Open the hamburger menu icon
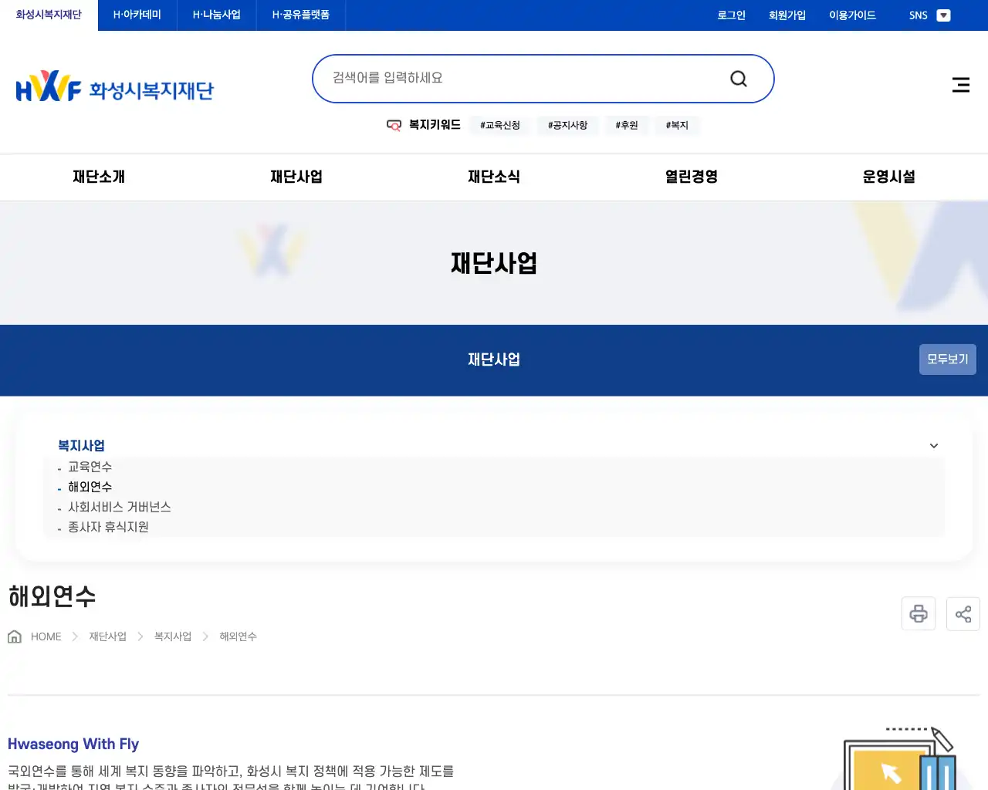 [960, 85]
